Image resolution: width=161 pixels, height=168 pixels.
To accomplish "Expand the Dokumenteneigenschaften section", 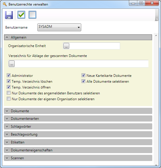I will 78,150.
